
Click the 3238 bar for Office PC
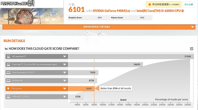point(76,97)
